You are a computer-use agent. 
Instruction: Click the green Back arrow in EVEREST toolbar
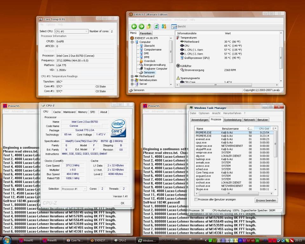pyautogui.click(x=134, y=26)
